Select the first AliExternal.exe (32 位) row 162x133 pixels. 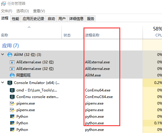coord(81,62)
